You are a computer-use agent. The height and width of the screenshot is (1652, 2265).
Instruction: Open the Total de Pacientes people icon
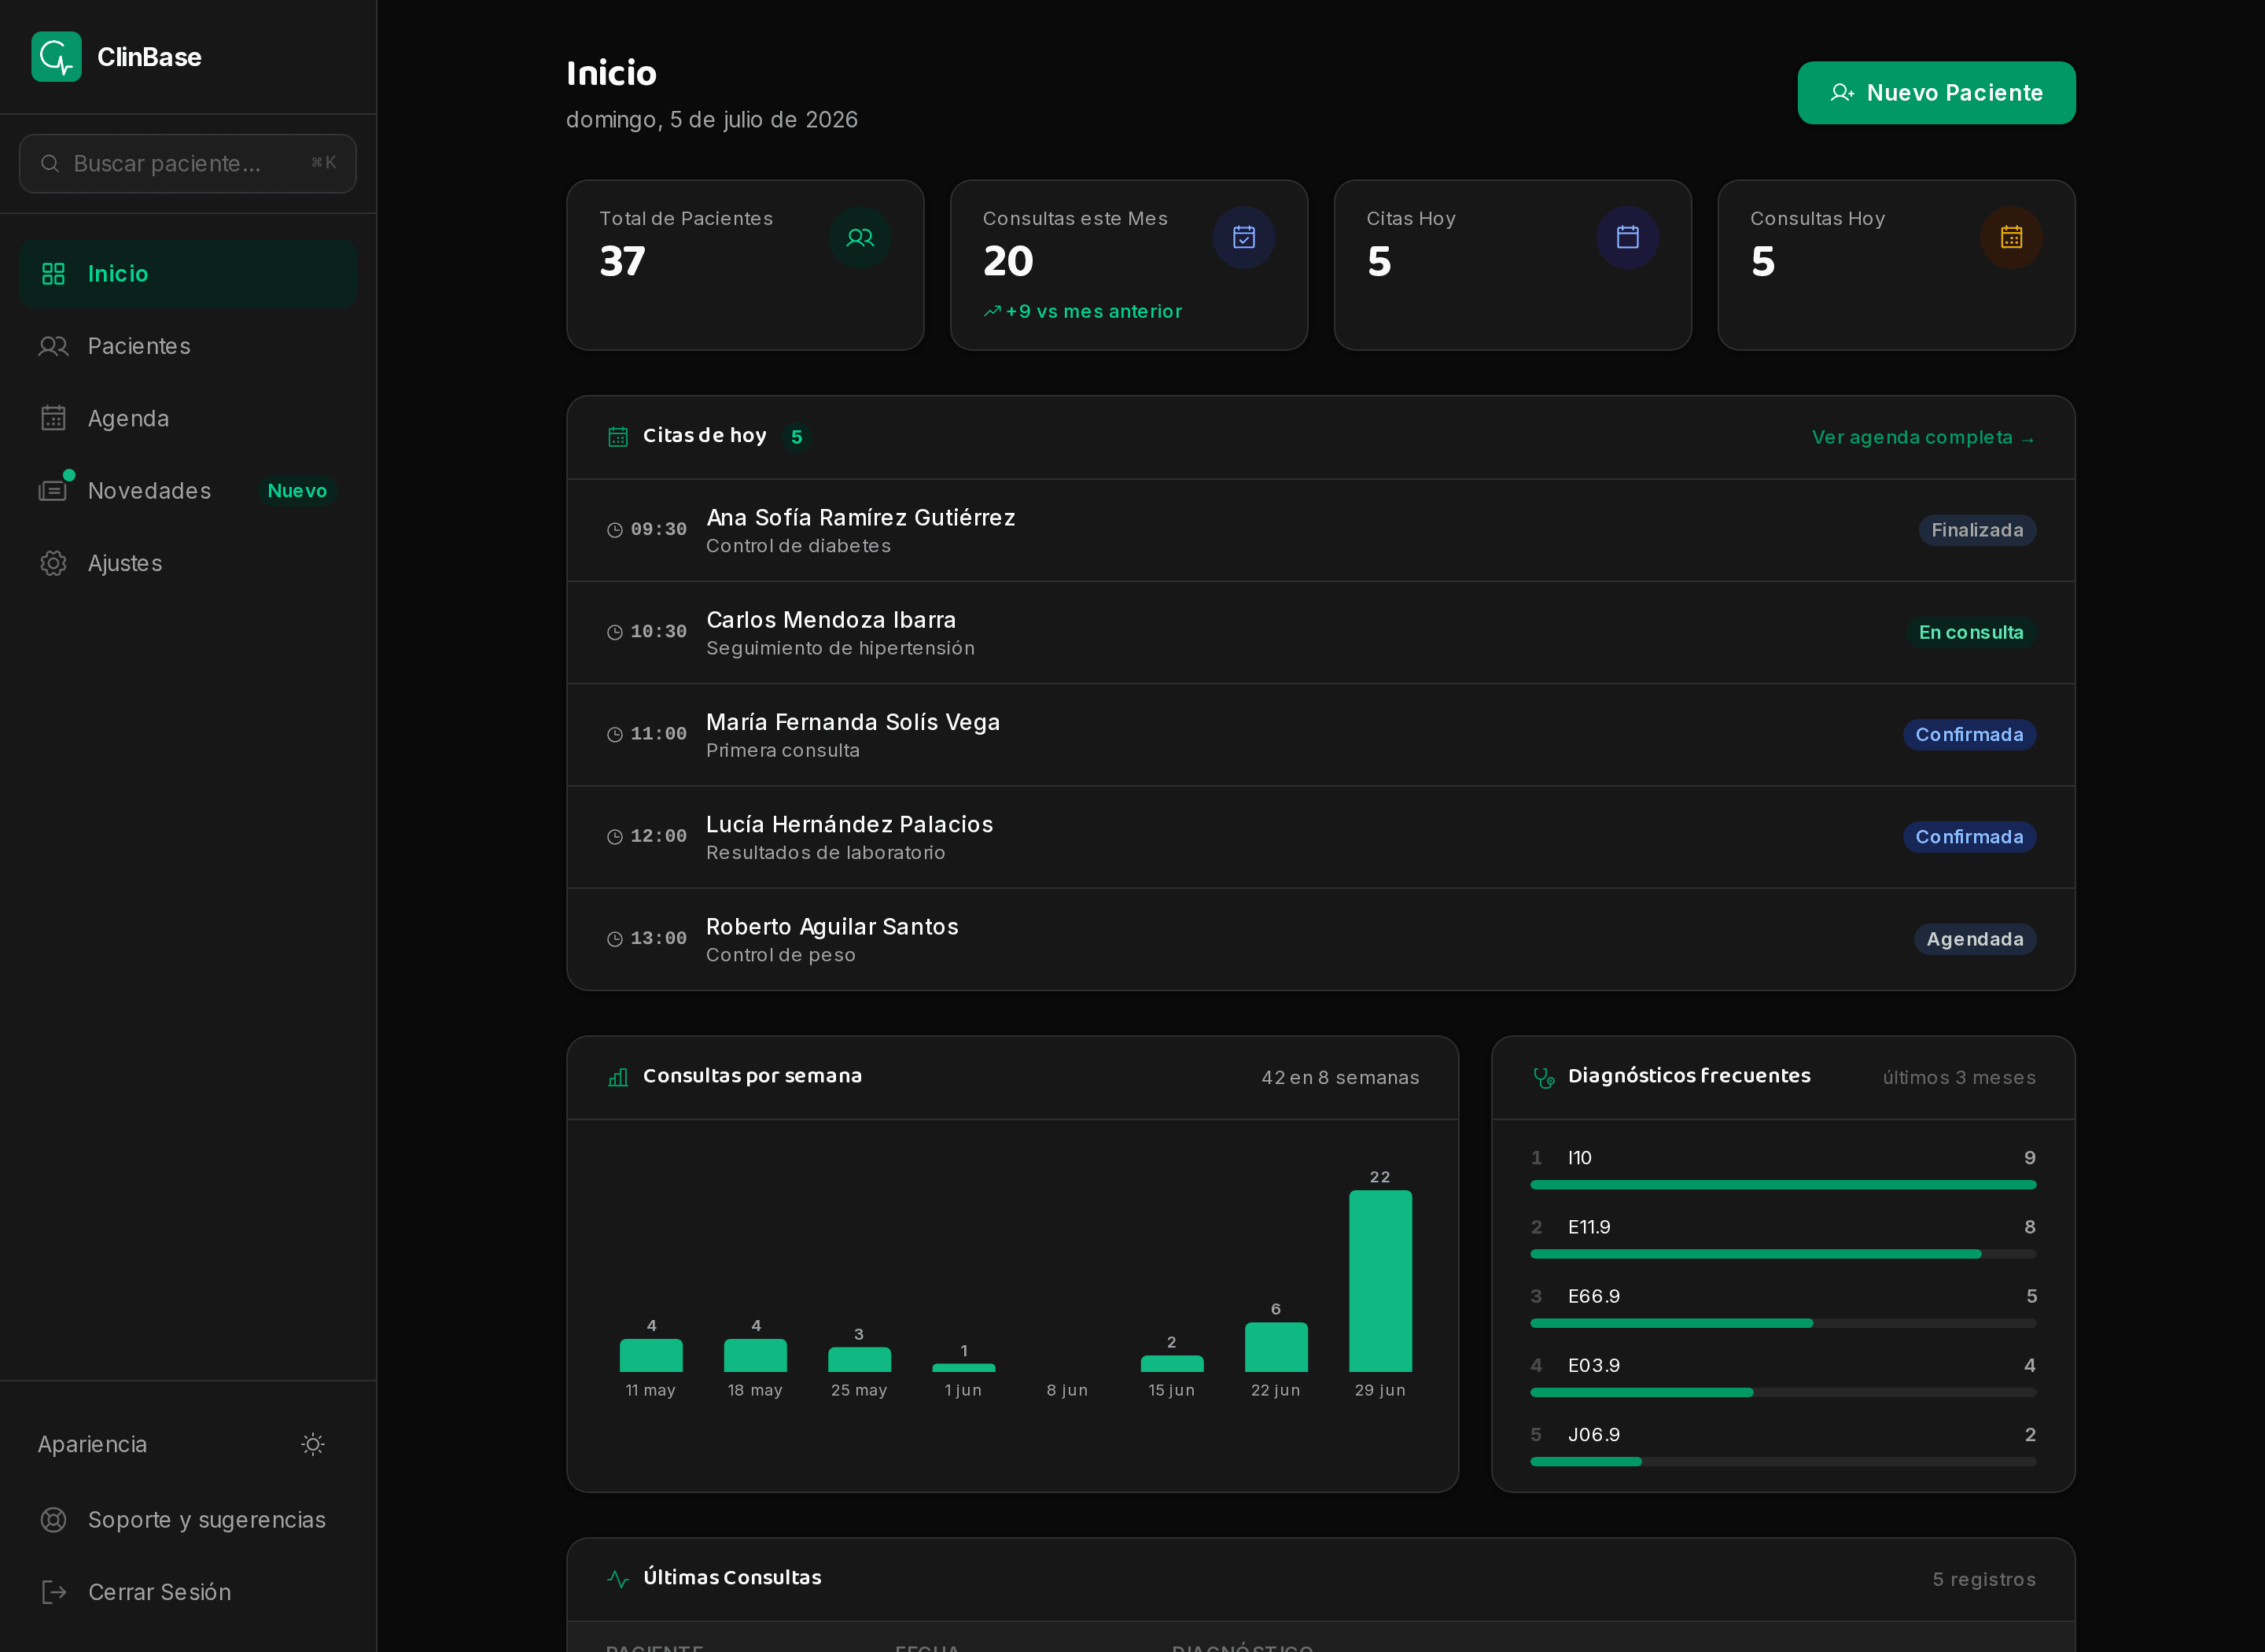(x=860, y=238)
